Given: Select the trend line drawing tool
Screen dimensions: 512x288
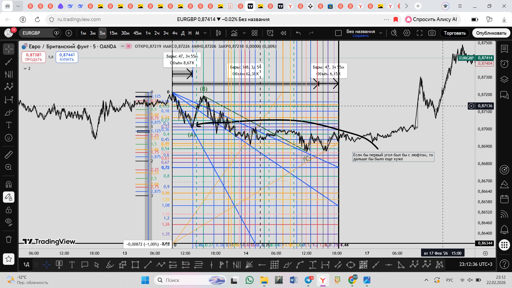Looking at the screenshot, I should click(x=9, y=62).
